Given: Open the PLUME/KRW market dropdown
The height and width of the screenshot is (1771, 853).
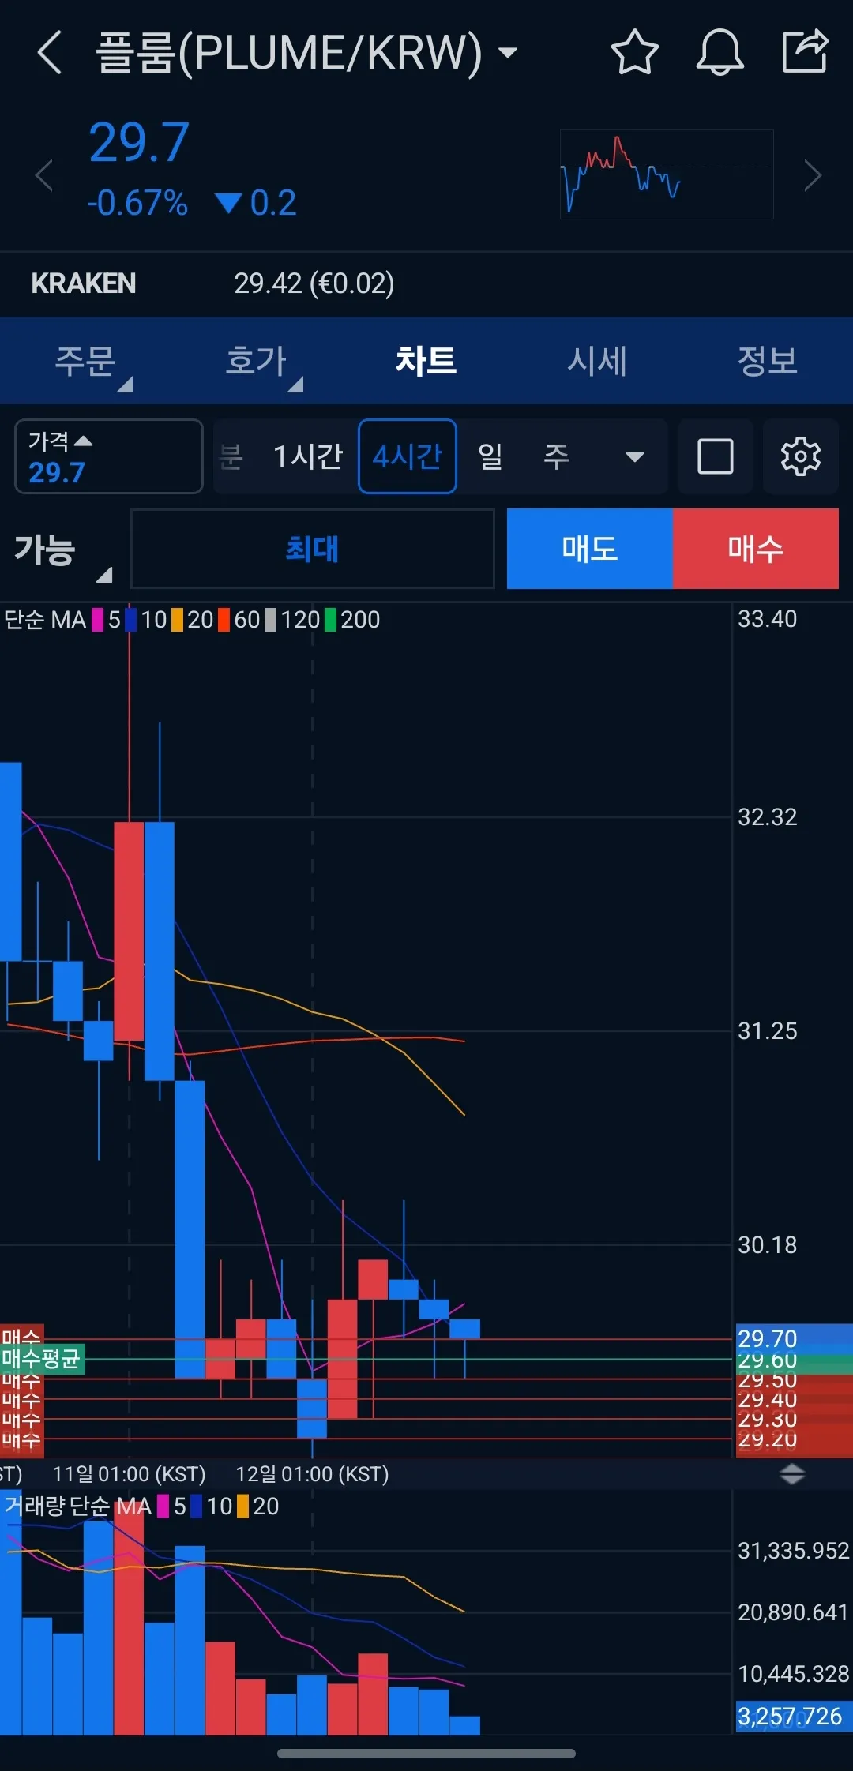Looking at the screenshot, I should click(508, 53).
